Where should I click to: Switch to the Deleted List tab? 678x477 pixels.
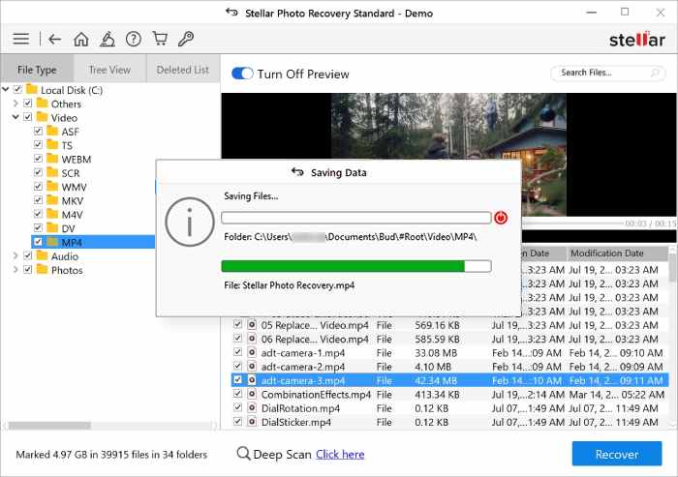click(183, 69)
